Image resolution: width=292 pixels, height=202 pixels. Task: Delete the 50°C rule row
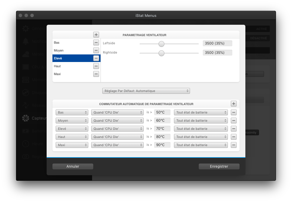tap(234, 112)
